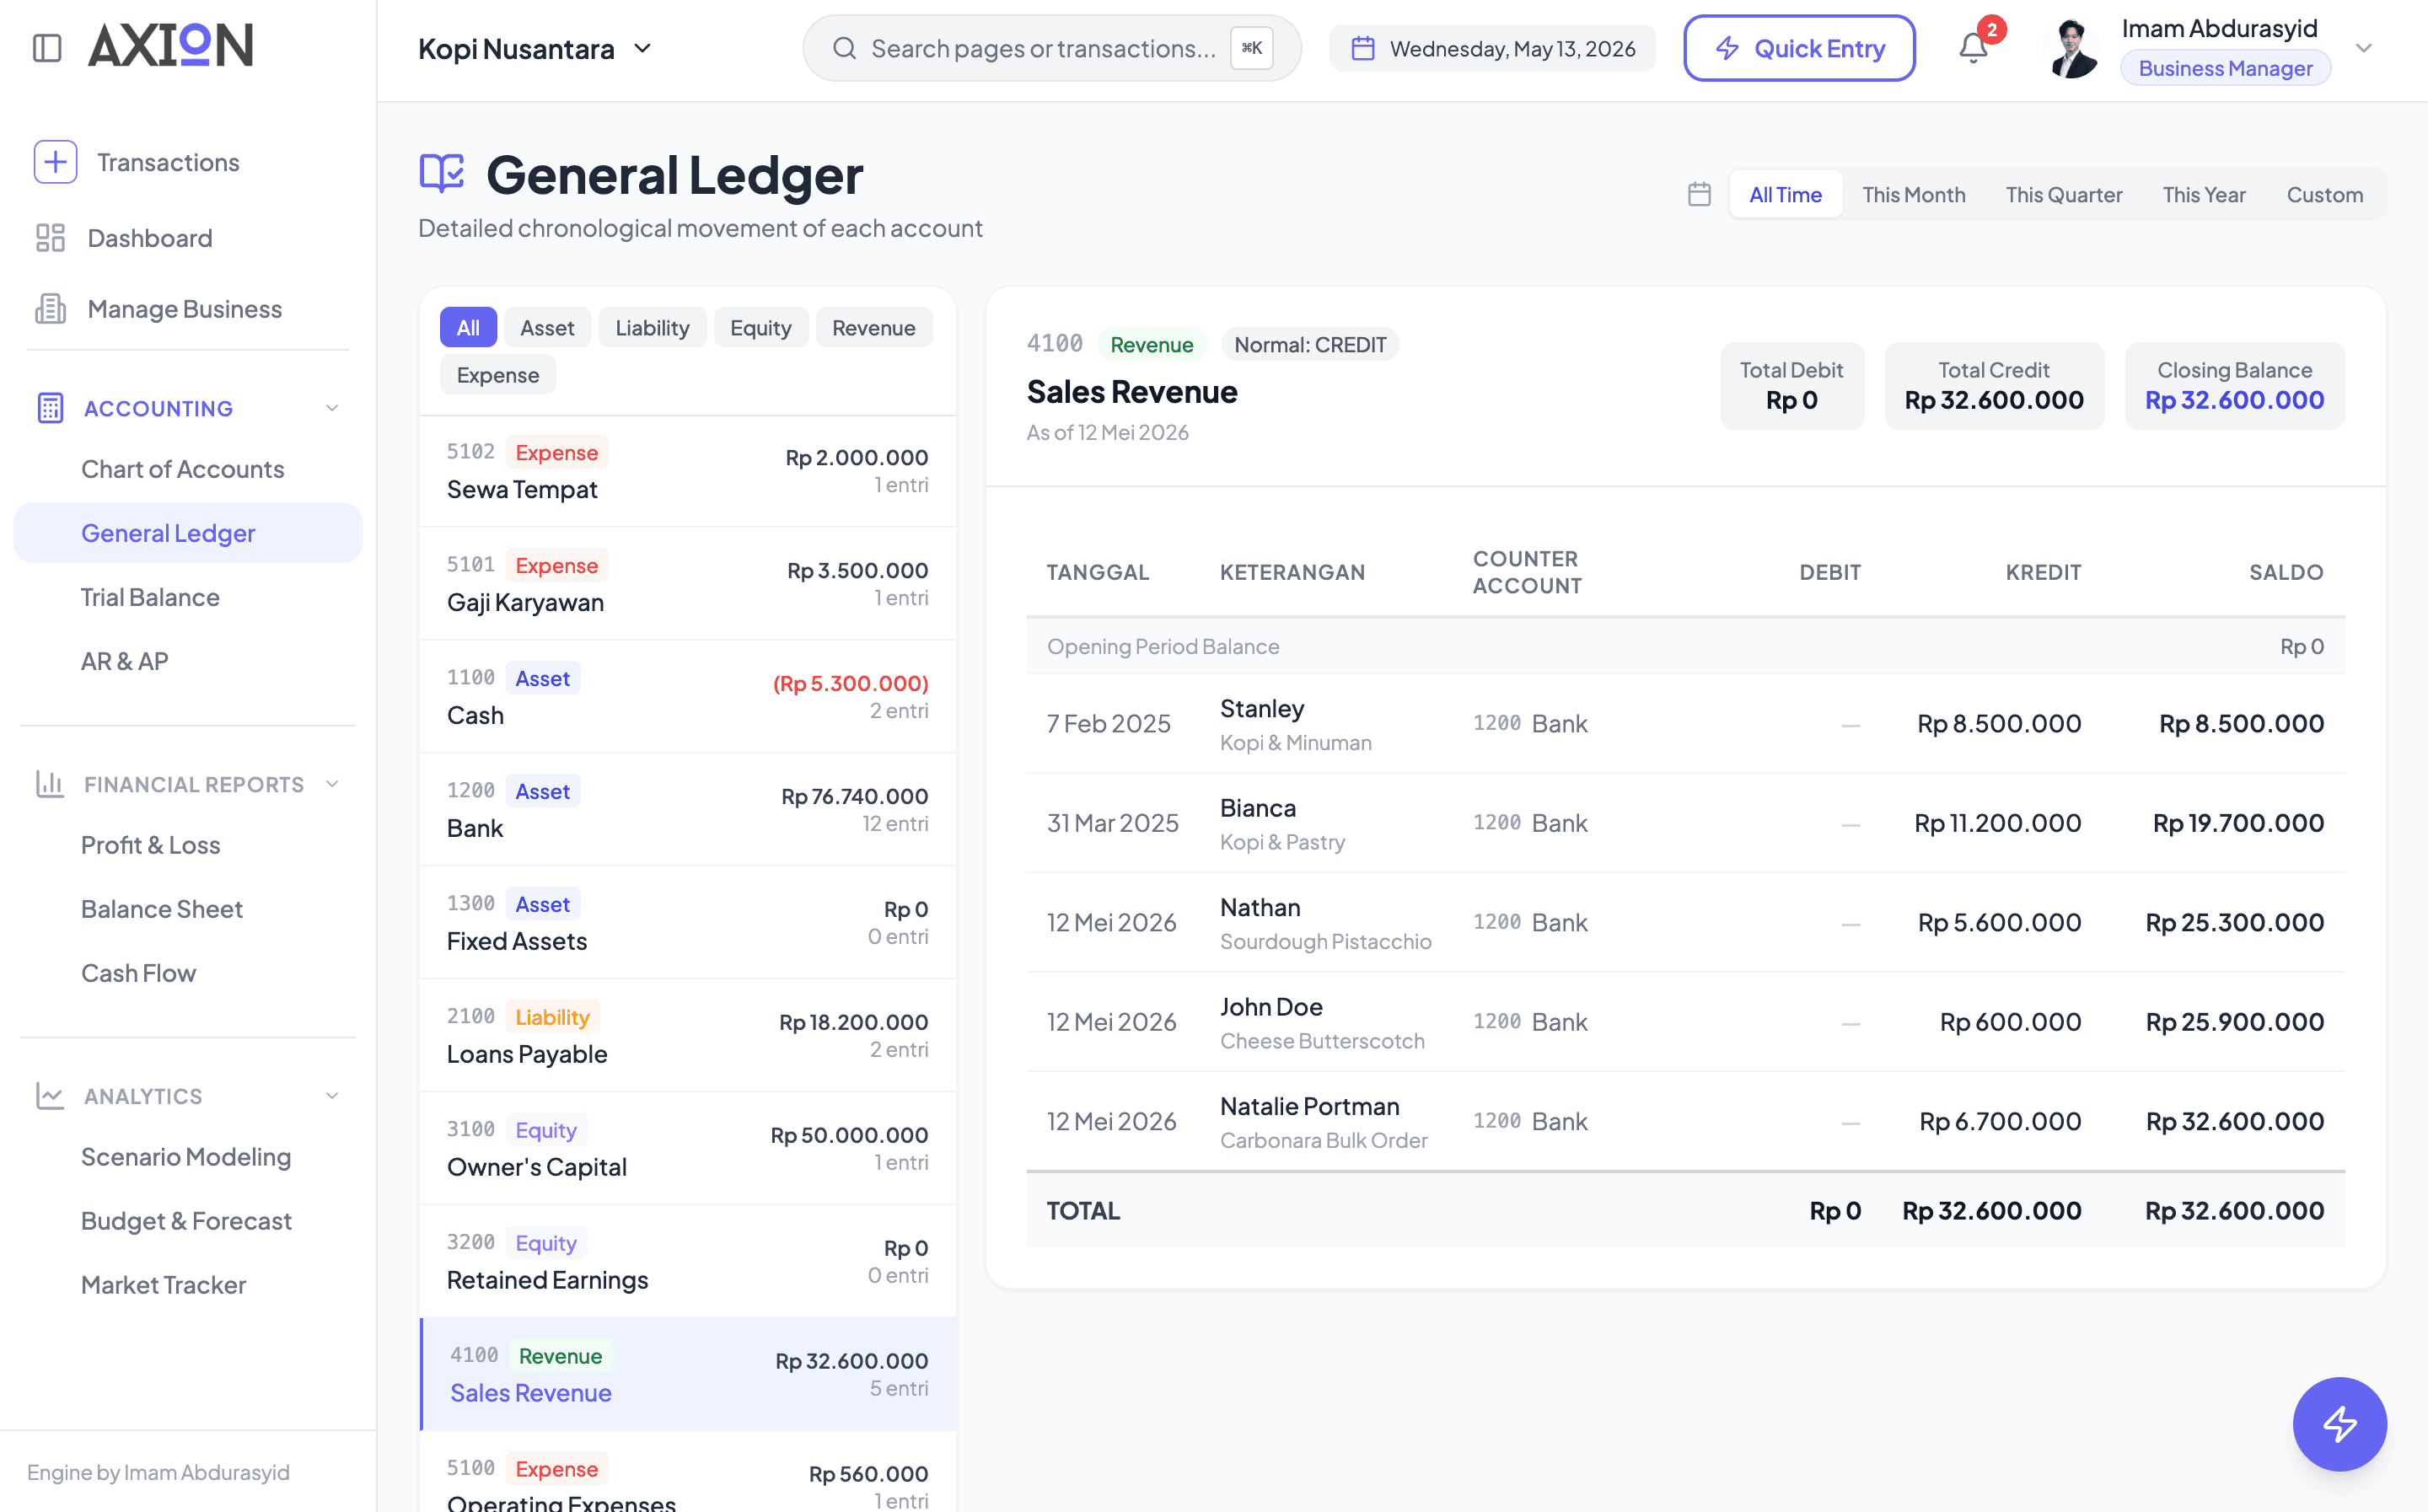Click the floating lightning action button
Image resolution: width=2428 pixels, height=1512 pixels.
click(x=2339, y=1424)
